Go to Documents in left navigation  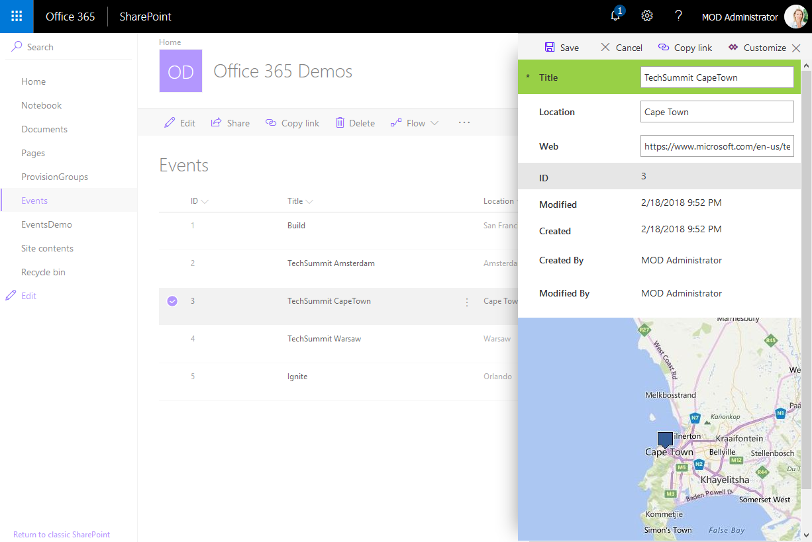coord(44,129)
